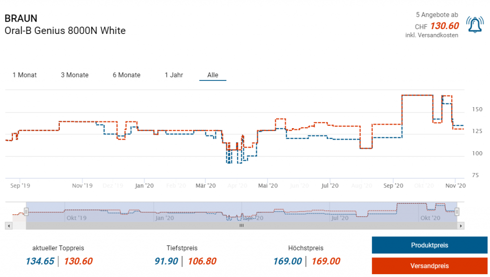This screenshot has width=490, height=277.
Task: Choose the 1 Jahr time range
Action: click(174, 75)
